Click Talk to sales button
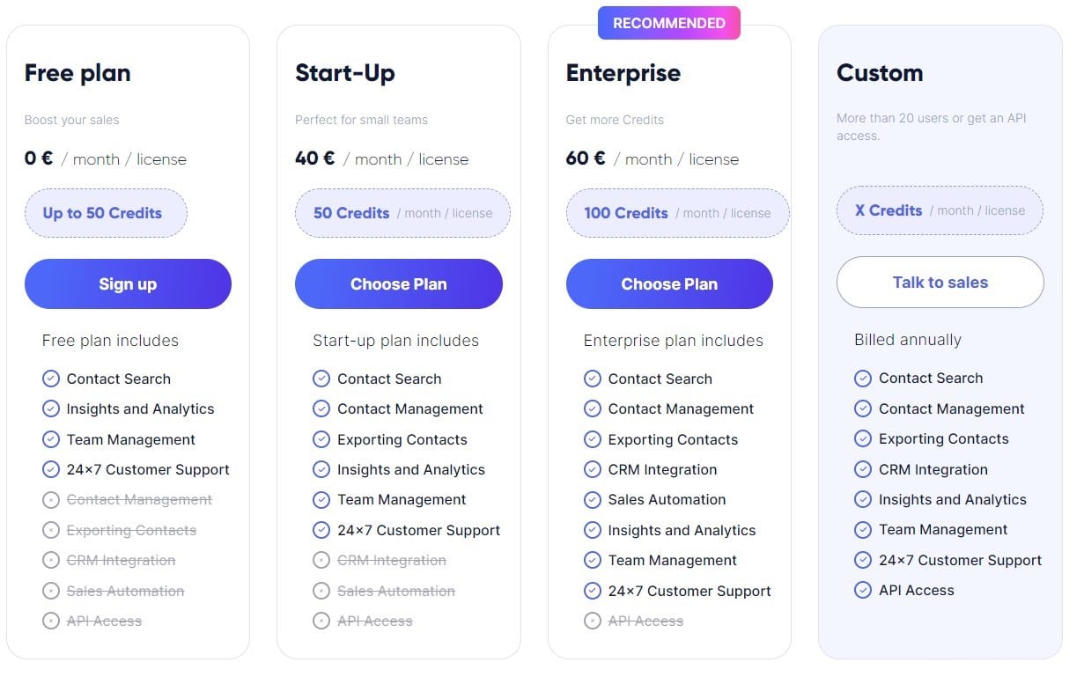Screen dimensions: 1084x677 [940, 282]
